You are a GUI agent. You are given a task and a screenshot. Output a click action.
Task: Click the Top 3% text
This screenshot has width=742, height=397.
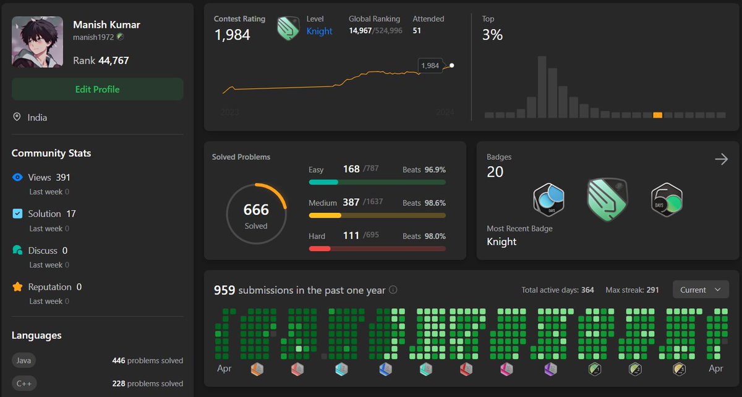(492, 35)
